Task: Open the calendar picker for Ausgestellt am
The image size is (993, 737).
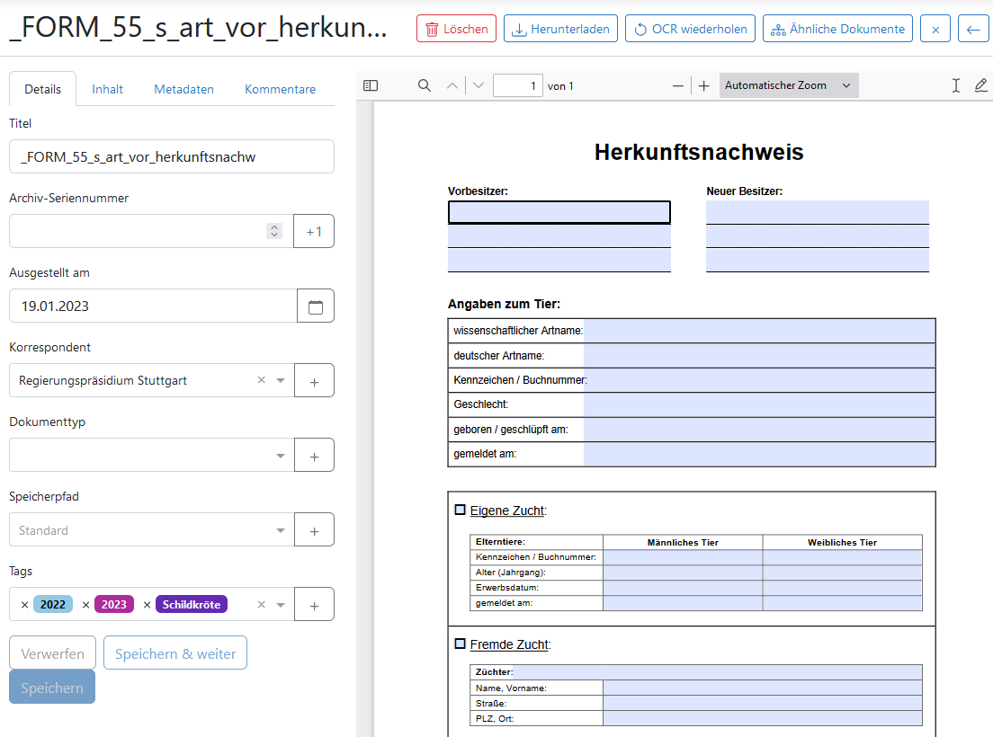Action: [314, 306]
